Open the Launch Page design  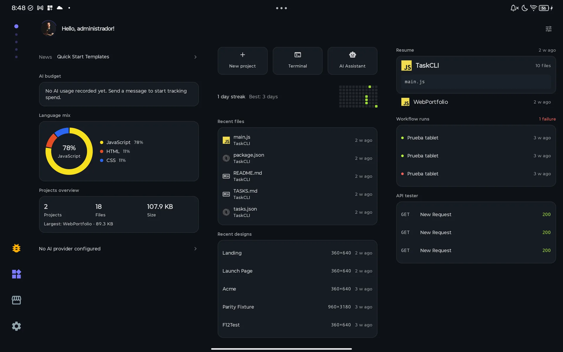pos(297,271)
